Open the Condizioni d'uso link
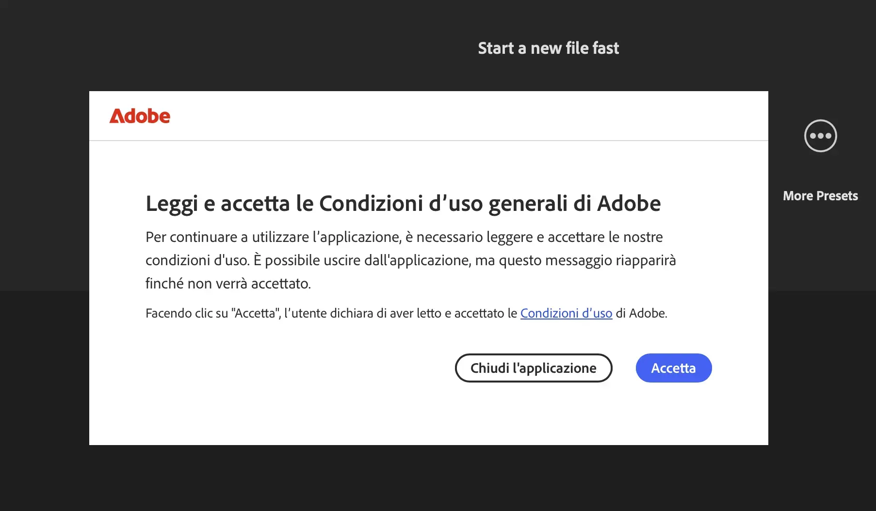The image size is (876, 511). 566,313
